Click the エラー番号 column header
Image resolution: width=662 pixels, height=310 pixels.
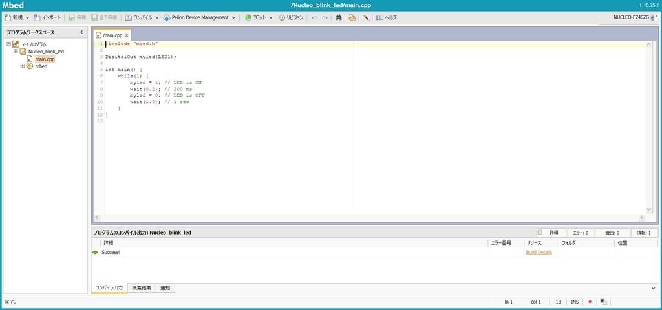pos(506,243)
